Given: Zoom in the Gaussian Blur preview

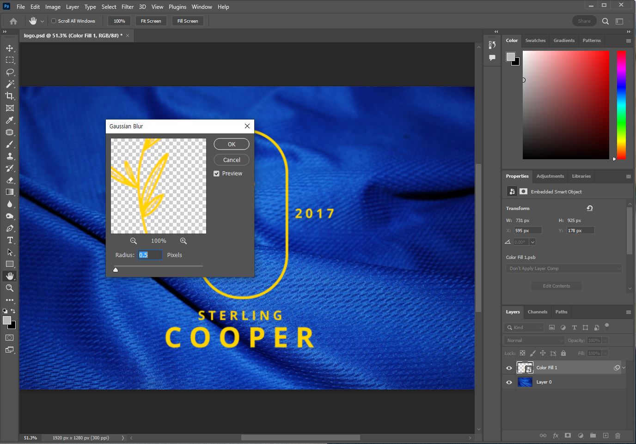Looking at the screenshot, I should pyautogui.click(x=183, y=241).
